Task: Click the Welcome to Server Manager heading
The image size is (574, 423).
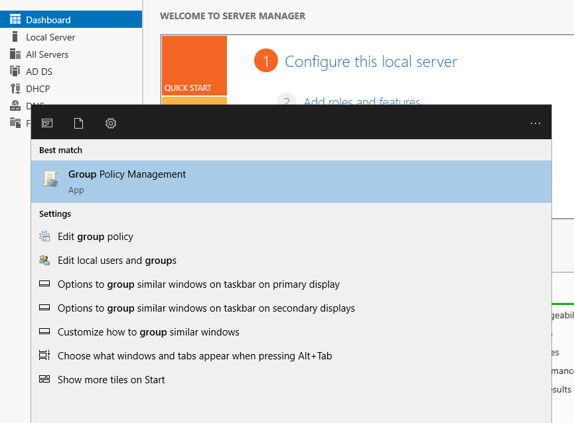Action: tap(232, 16)
